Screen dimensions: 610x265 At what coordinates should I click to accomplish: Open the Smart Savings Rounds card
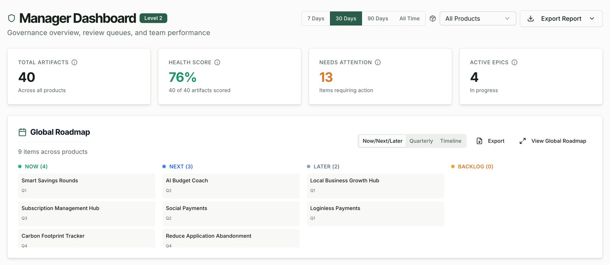coord(87,186)
